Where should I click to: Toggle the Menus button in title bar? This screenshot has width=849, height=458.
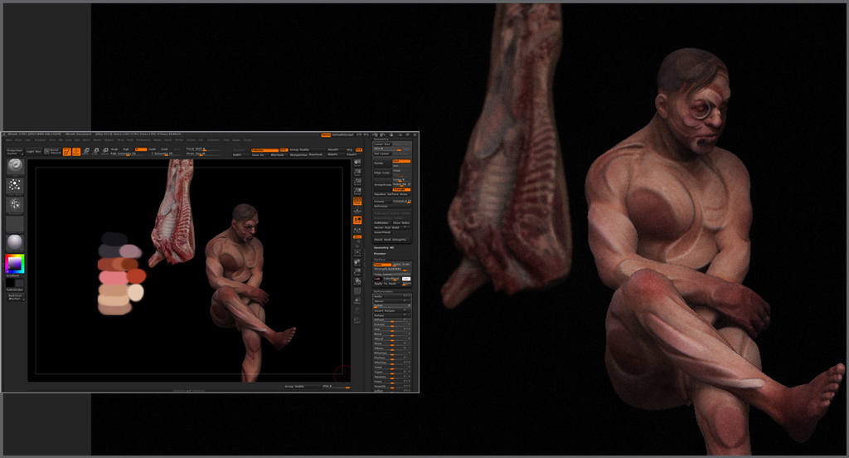coord(326,135)
